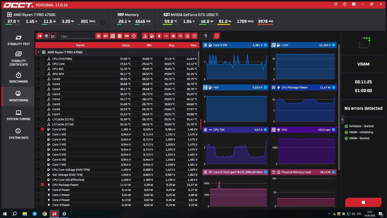The width and height of the screenshot is (387, 218).
Task: Open Google Chrome from the taskbar
Action: click(45, 214)
